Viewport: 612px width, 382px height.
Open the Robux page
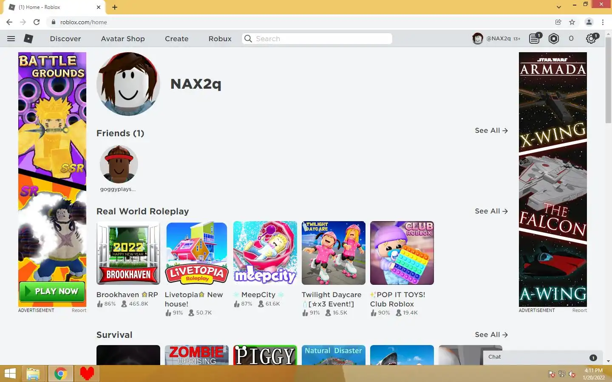click(220, 39)
